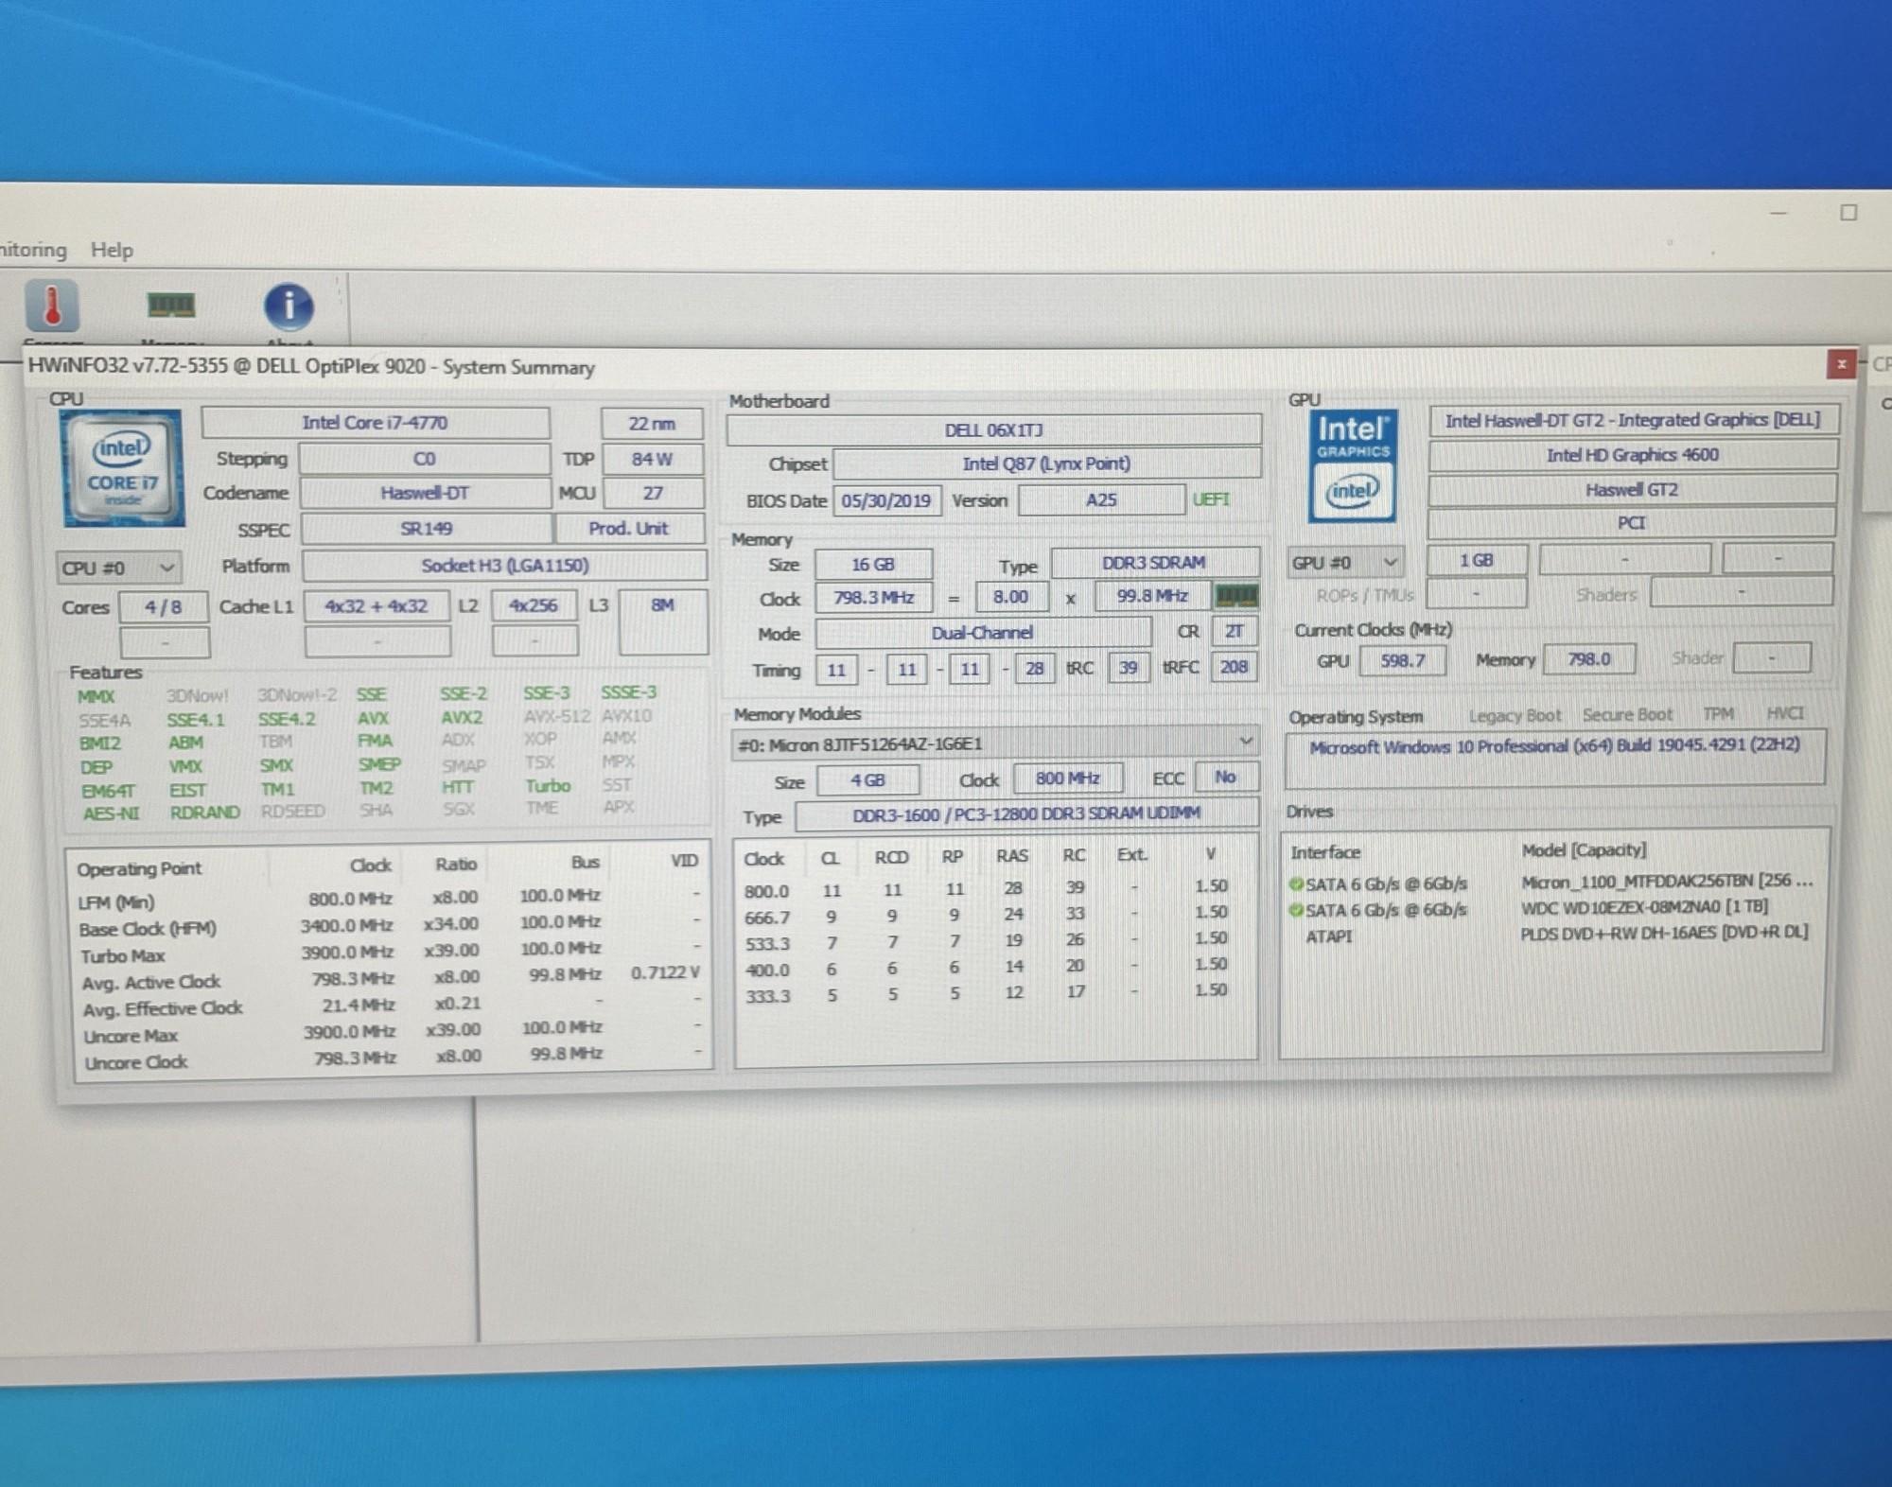This screenshot has width=1892, height=1487.
Task: Click the Uncore Max row
Action: (391, 1032)
